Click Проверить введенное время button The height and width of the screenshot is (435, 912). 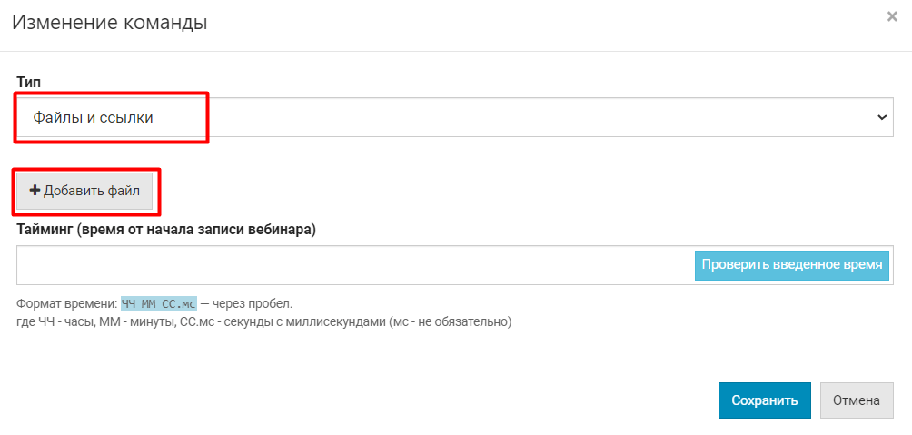(x=792, y=265)
